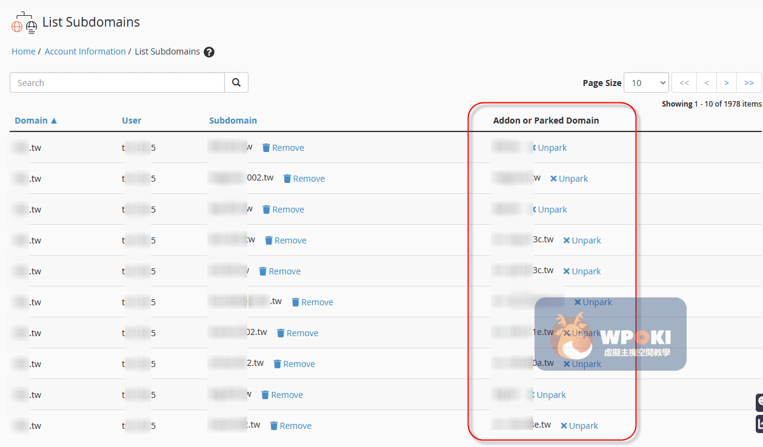Remove the subdomain ending in 002.tw

[x=304, y=179]
